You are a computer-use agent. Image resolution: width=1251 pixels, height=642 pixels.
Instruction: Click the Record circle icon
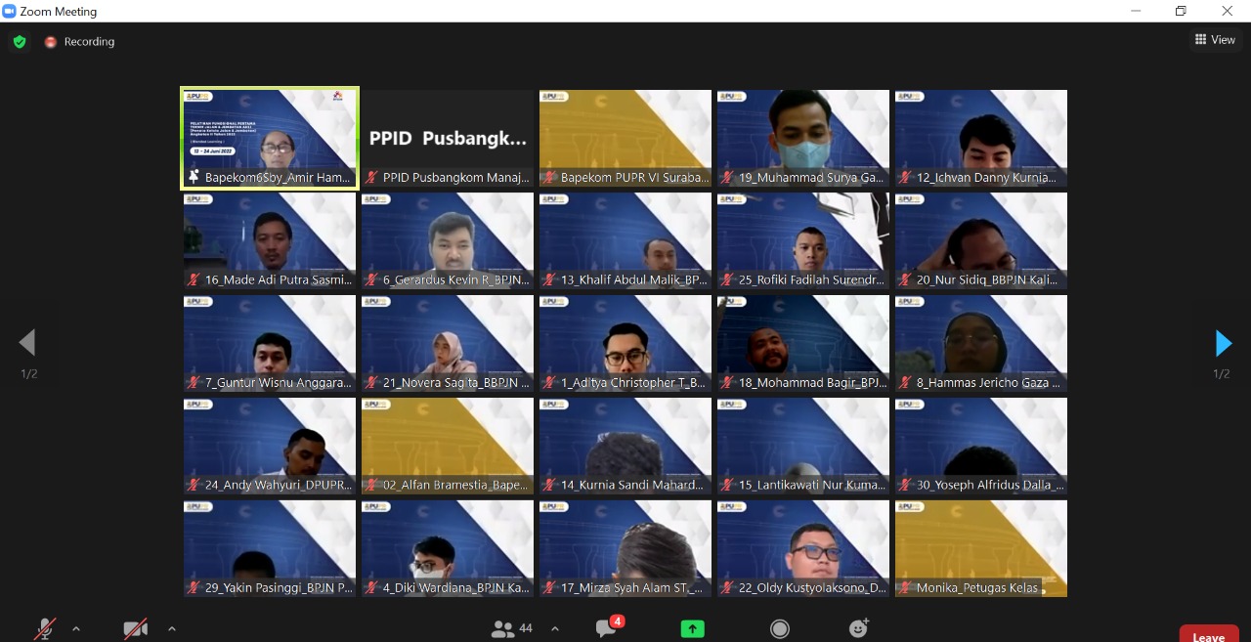(x=779, y=628)
